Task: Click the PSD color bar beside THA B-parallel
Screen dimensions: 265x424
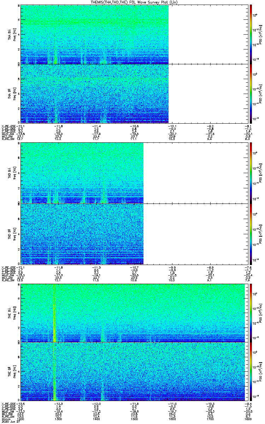Action: click(251, 93)
